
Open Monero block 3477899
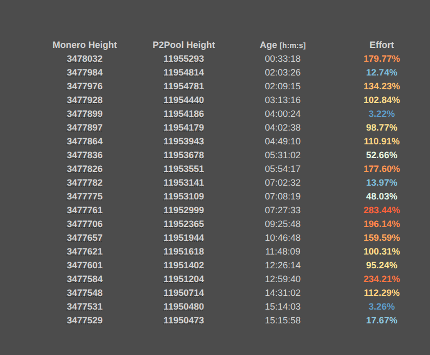click(85, 114)
